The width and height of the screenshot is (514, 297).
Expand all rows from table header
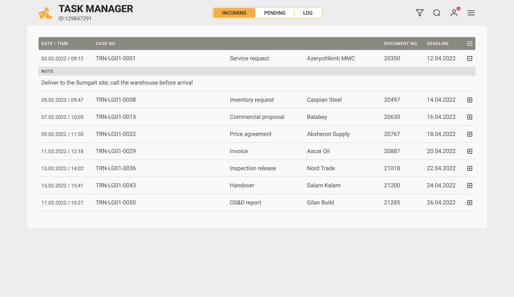point(470,44)
